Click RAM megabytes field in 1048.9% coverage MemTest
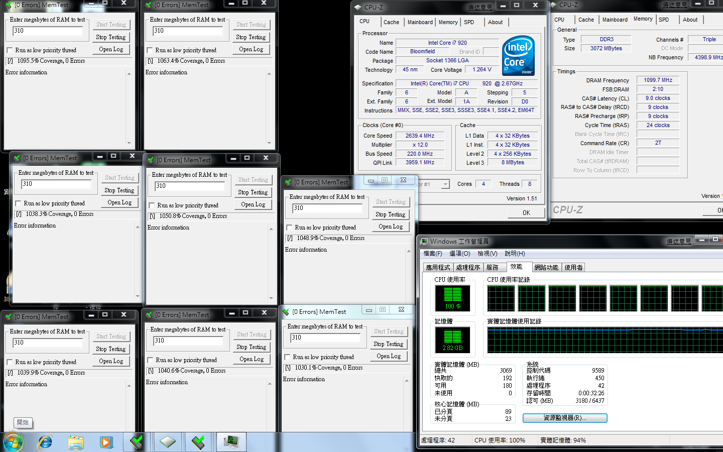The image size is (723, 452). [x=327, y=208]
